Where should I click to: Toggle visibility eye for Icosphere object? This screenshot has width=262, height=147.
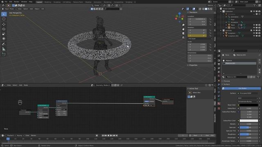pos(254,33)
